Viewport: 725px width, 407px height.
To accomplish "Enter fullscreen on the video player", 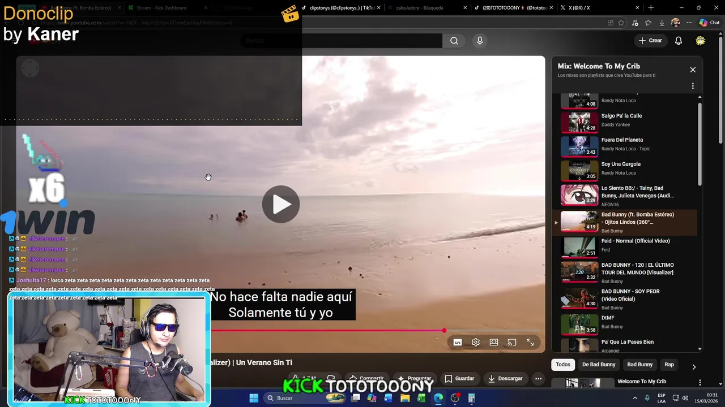I will coord(530,342).
